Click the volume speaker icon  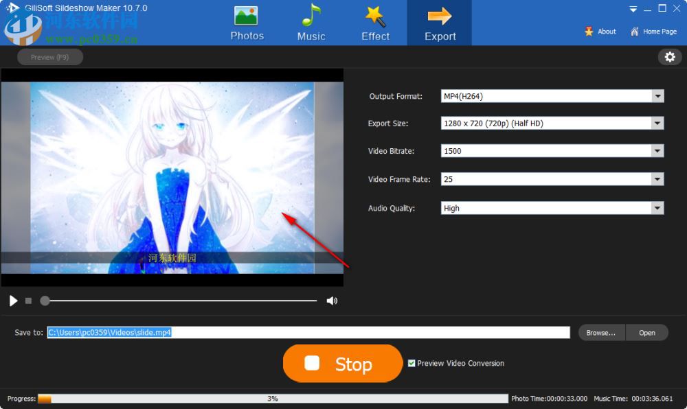pos(332,301)
